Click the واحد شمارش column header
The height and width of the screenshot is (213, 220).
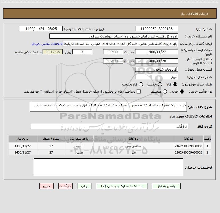[x=79, y=139]
